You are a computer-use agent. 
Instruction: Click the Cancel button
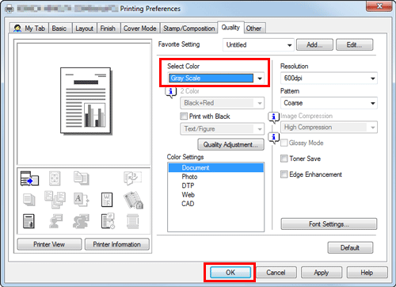pos(276,273)
